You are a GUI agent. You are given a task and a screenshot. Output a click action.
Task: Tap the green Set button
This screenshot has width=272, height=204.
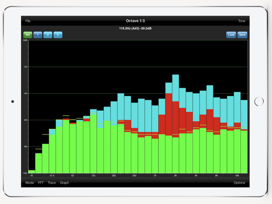[x=28, y=35]
